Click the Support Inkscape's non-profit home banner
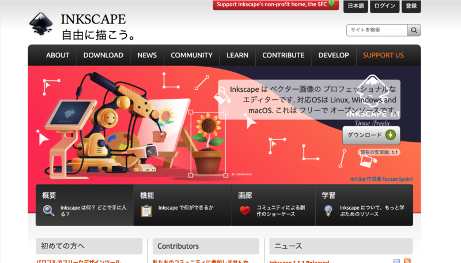This screenshot has height=263, width=461. click(276, 5)
